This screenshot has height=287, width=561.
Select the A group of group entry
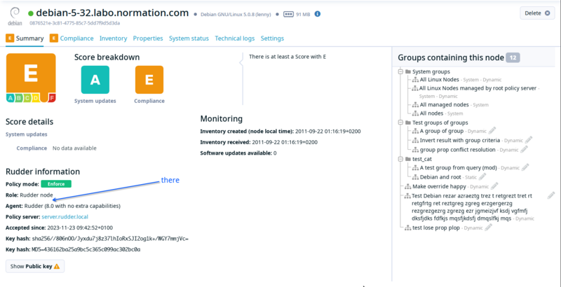click(442, 131)
